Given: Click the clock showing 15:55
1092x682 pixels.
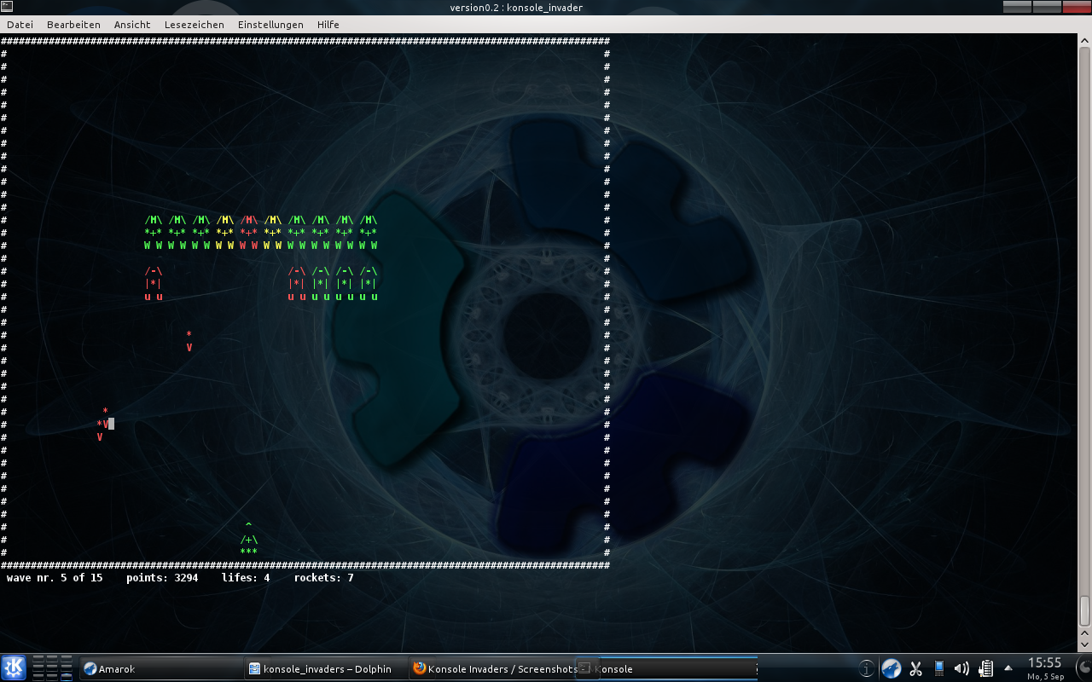Looking at the screenshot, I should click(1045, 668).
